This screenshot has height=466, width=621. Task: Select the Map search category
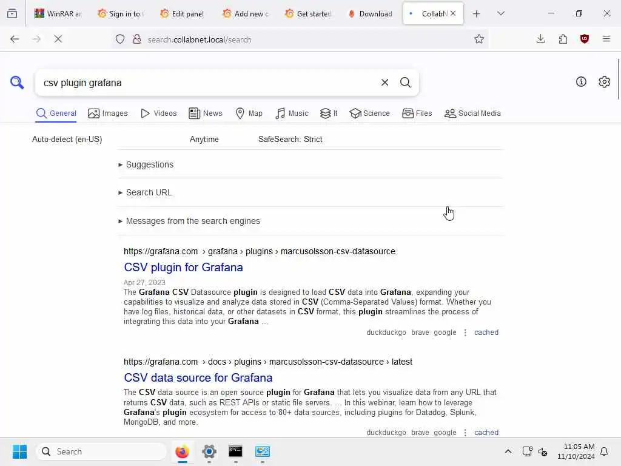(249, 113)
